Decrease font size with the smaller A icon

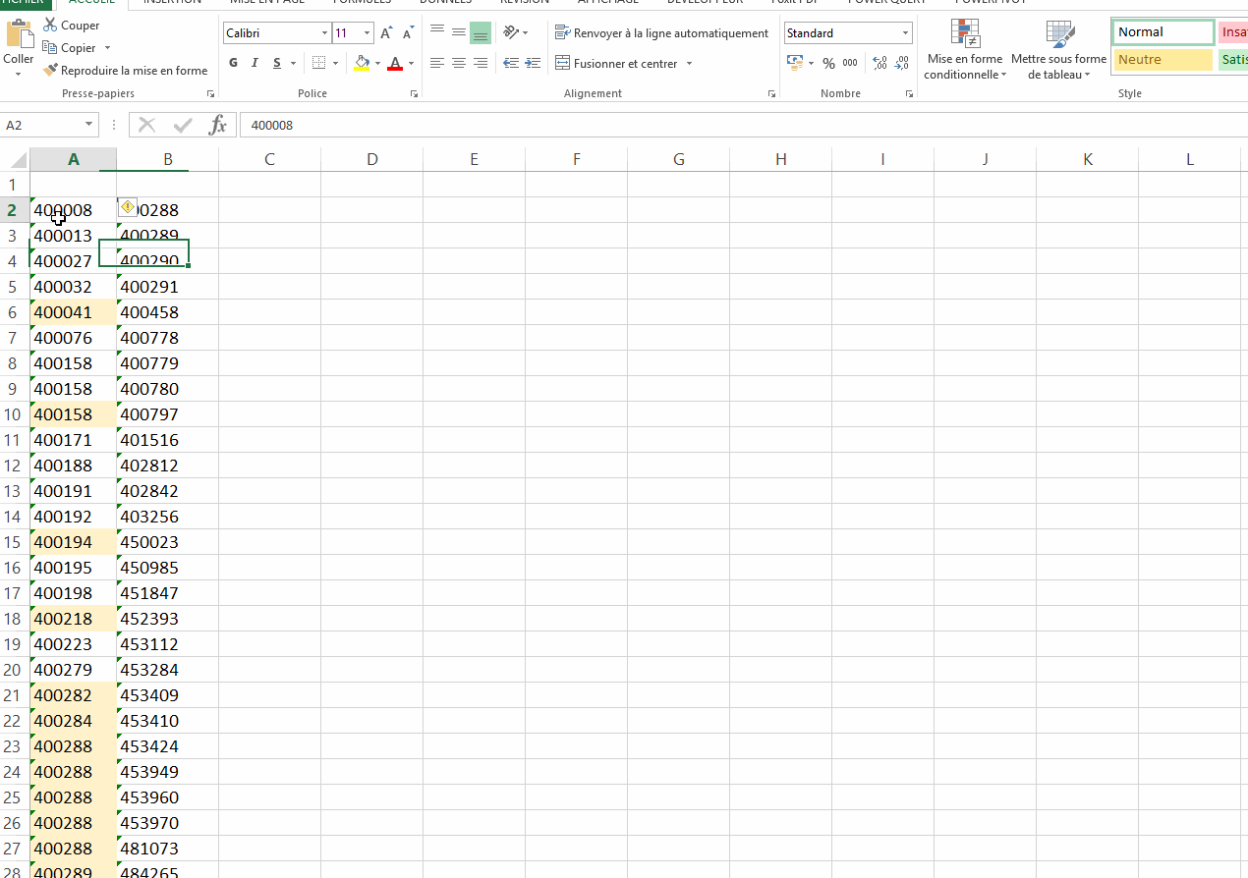(x=408, y=33)
